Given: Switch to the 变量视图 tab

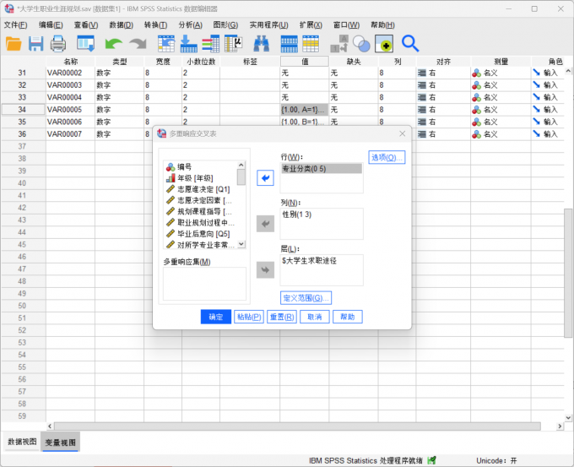Looking at the screenshot, I should tap(60, 443).
